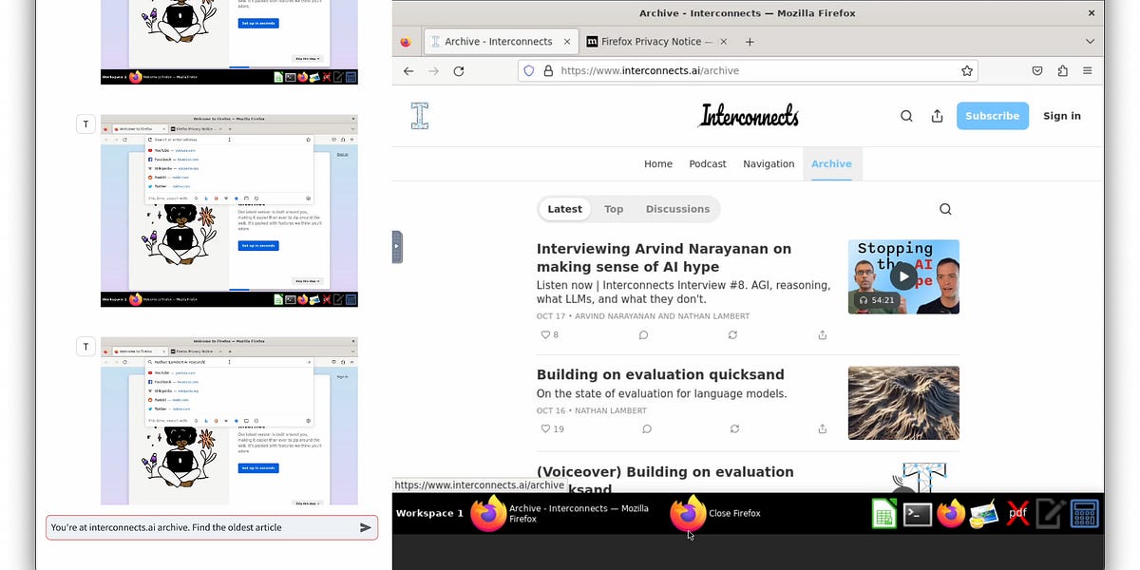1140x570 pixels.
Task: Select the Archive nav item
Action: click(x=831, y=163)
